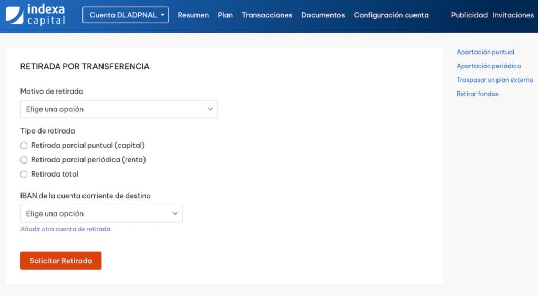Go to the Resumen menu item

tap(193, 15)
